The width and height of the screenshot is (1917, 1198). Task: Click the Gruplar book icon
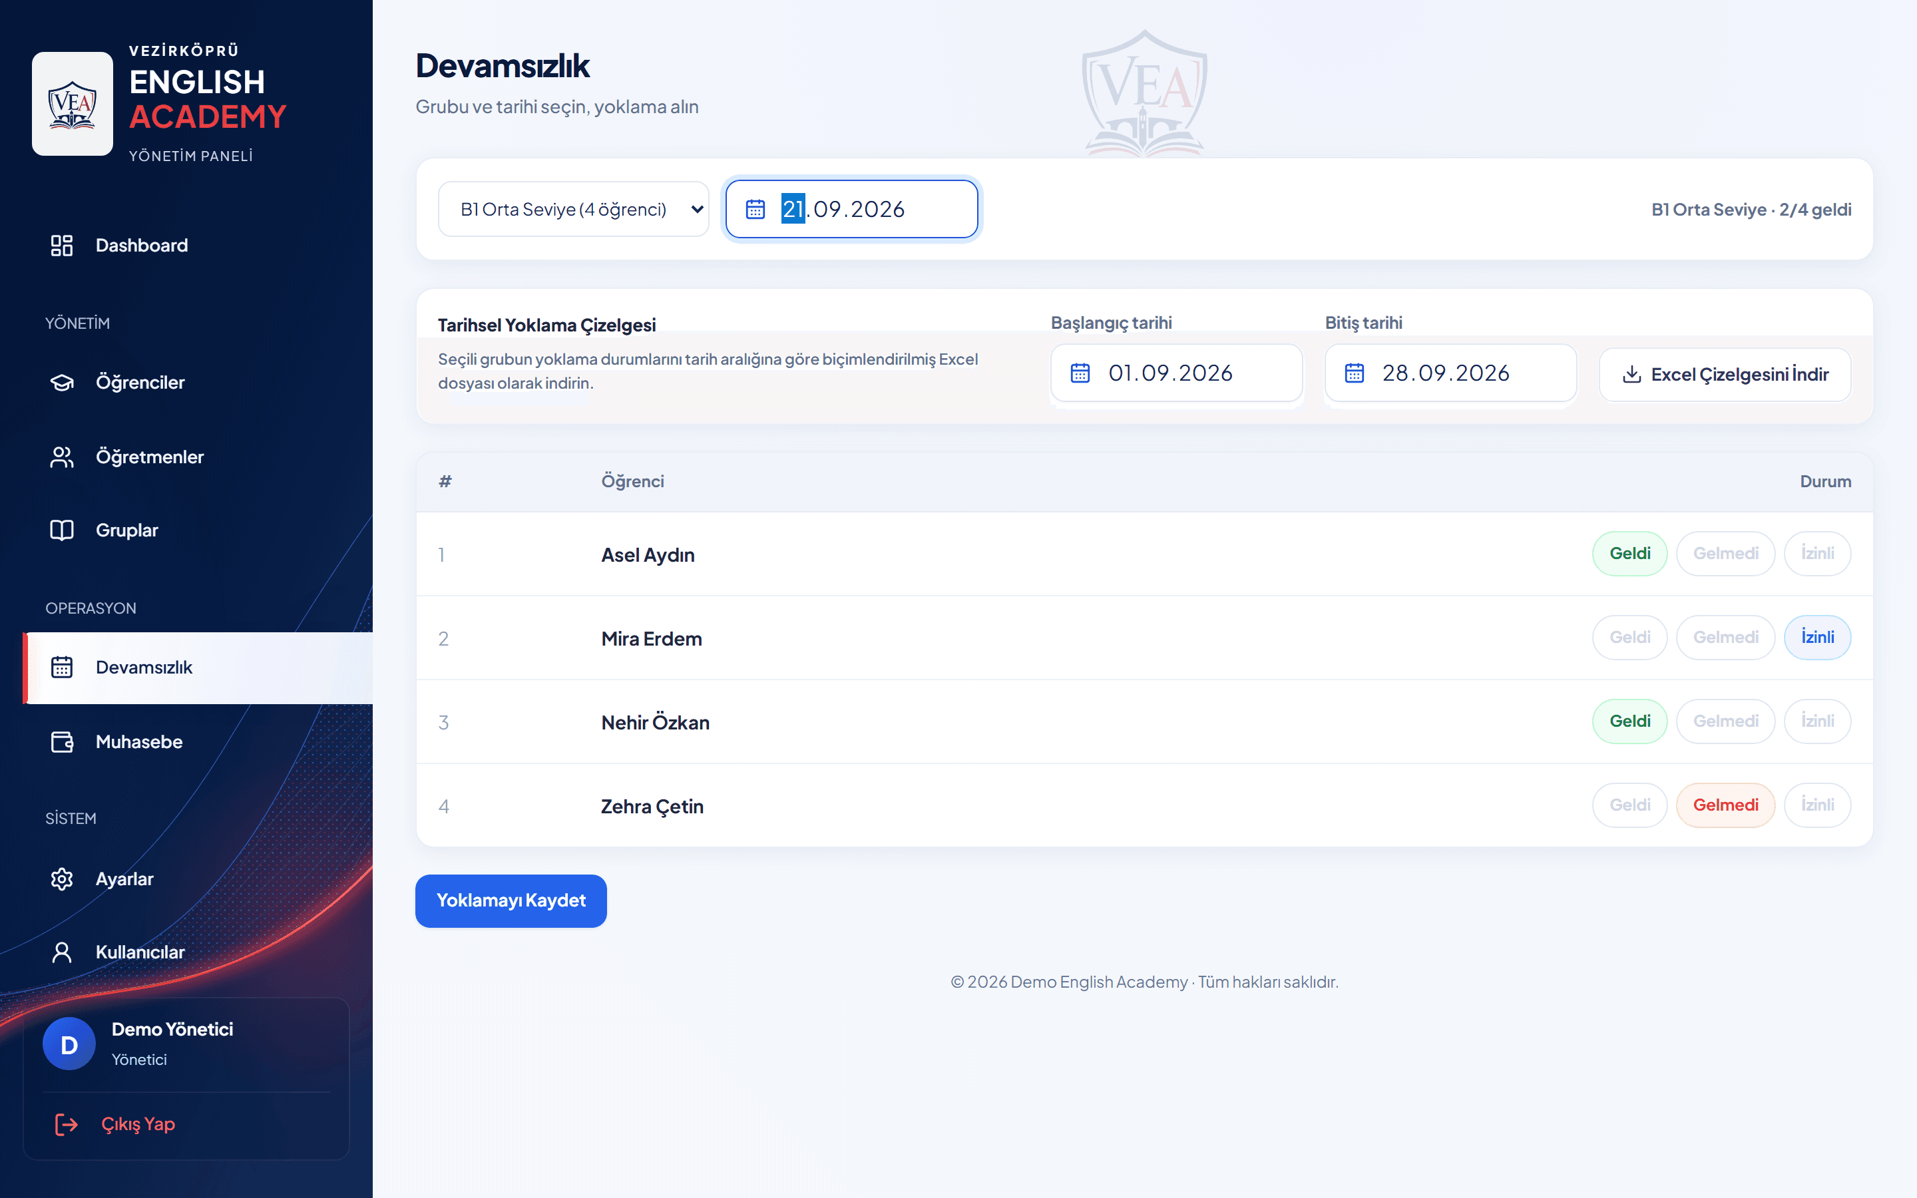click(x=62, y=530)
